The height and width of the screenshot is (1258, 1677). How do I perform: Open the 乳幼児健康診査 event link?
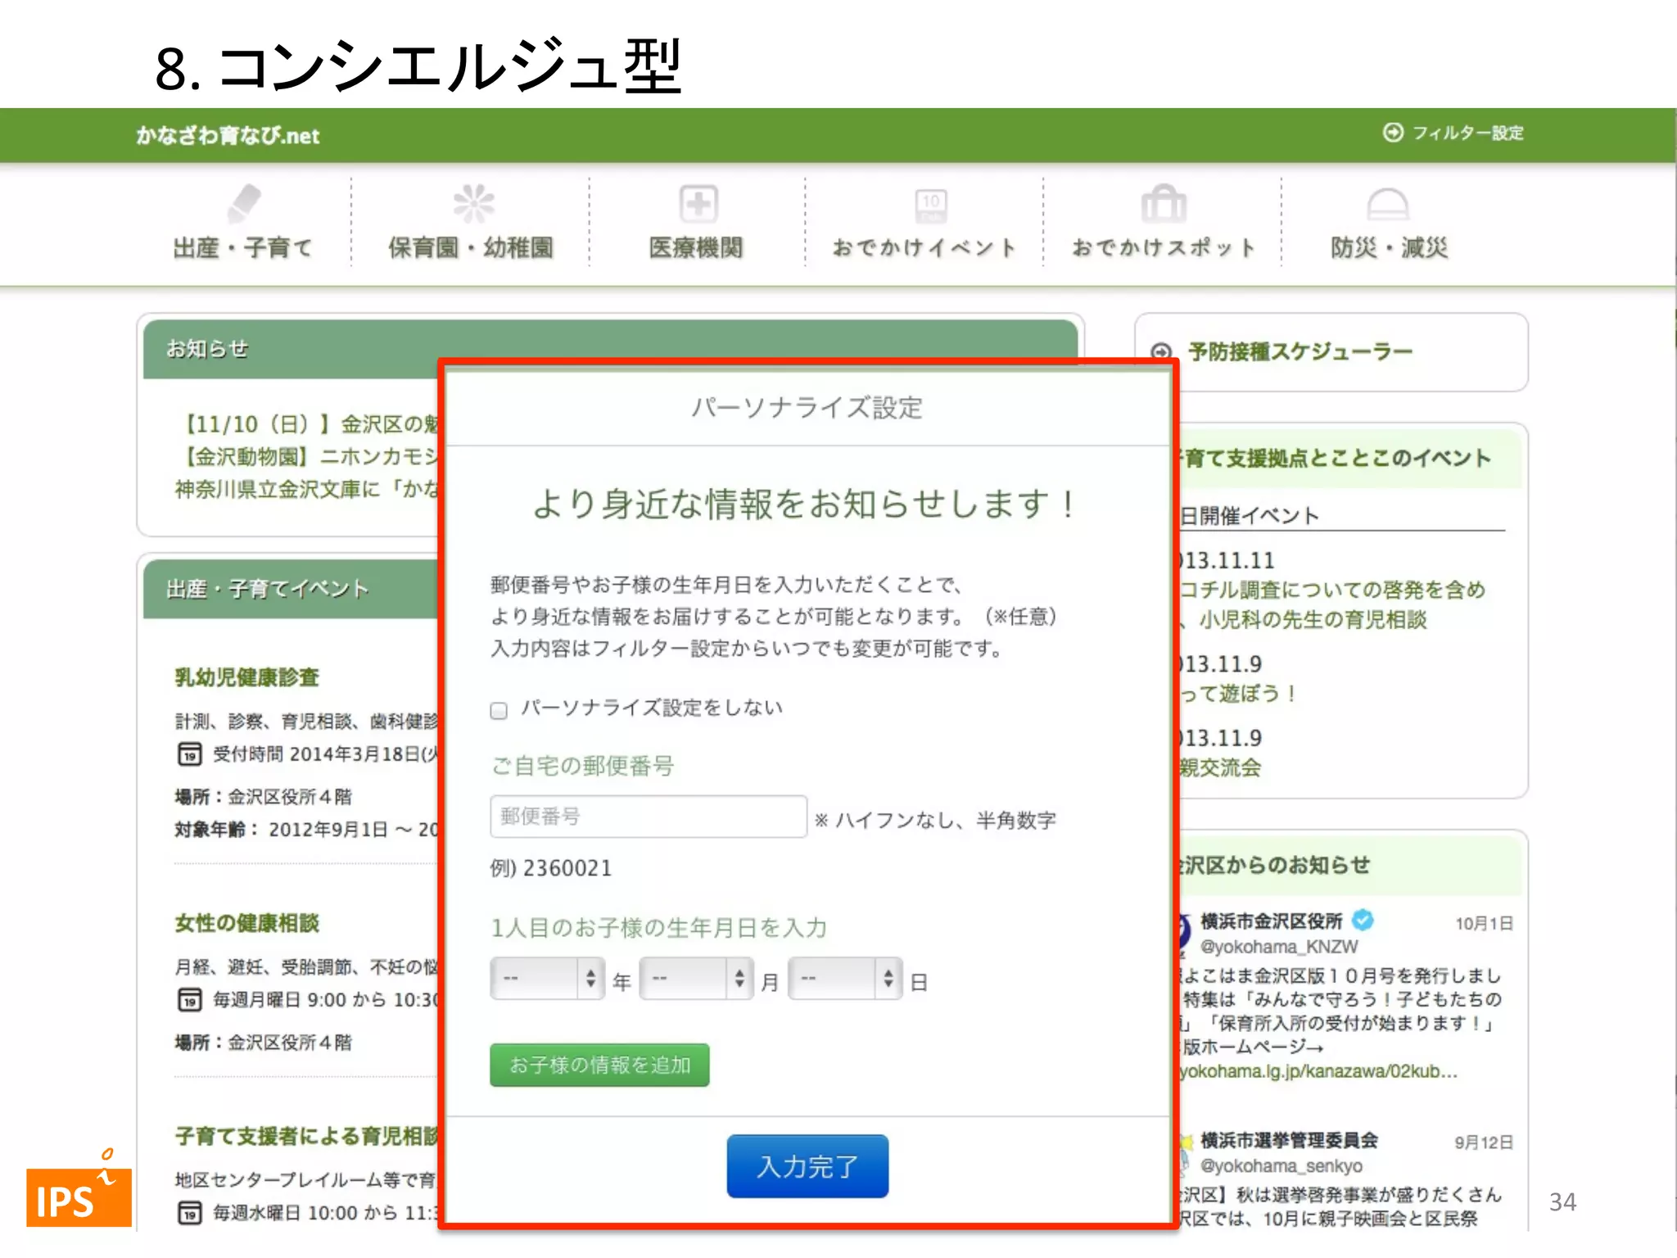pyautogui.click(x=246, y=677)
